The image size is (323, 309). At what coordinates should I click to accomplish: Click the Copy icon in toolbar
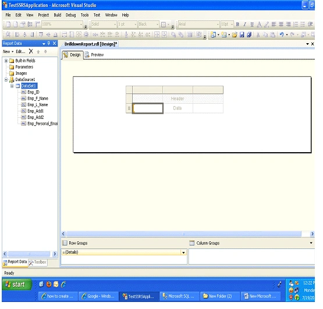265,34
